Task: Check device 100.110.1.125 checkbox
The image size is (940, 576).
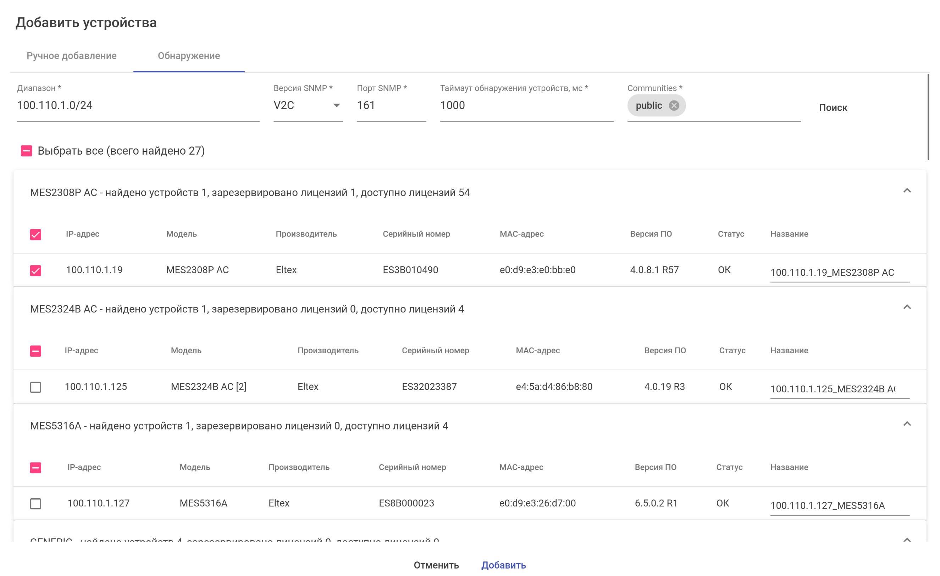Action: point(35,387)
